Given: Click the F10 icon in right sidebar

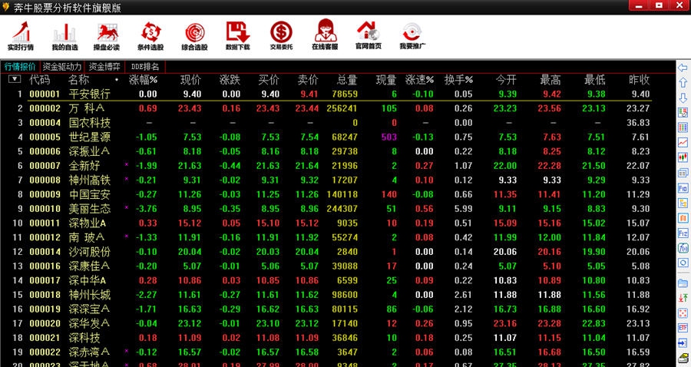Looking at the screenshot, I should pyautogui.click(x=683, y=187).
